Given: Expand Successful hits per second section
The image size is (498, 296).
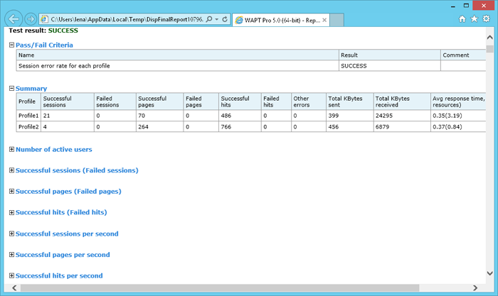Looking at the screenshot, I should 12,275.
